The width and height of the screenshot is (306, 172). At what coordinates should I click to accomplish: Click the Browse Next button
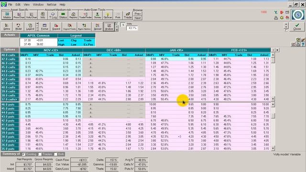click(138, 18)
